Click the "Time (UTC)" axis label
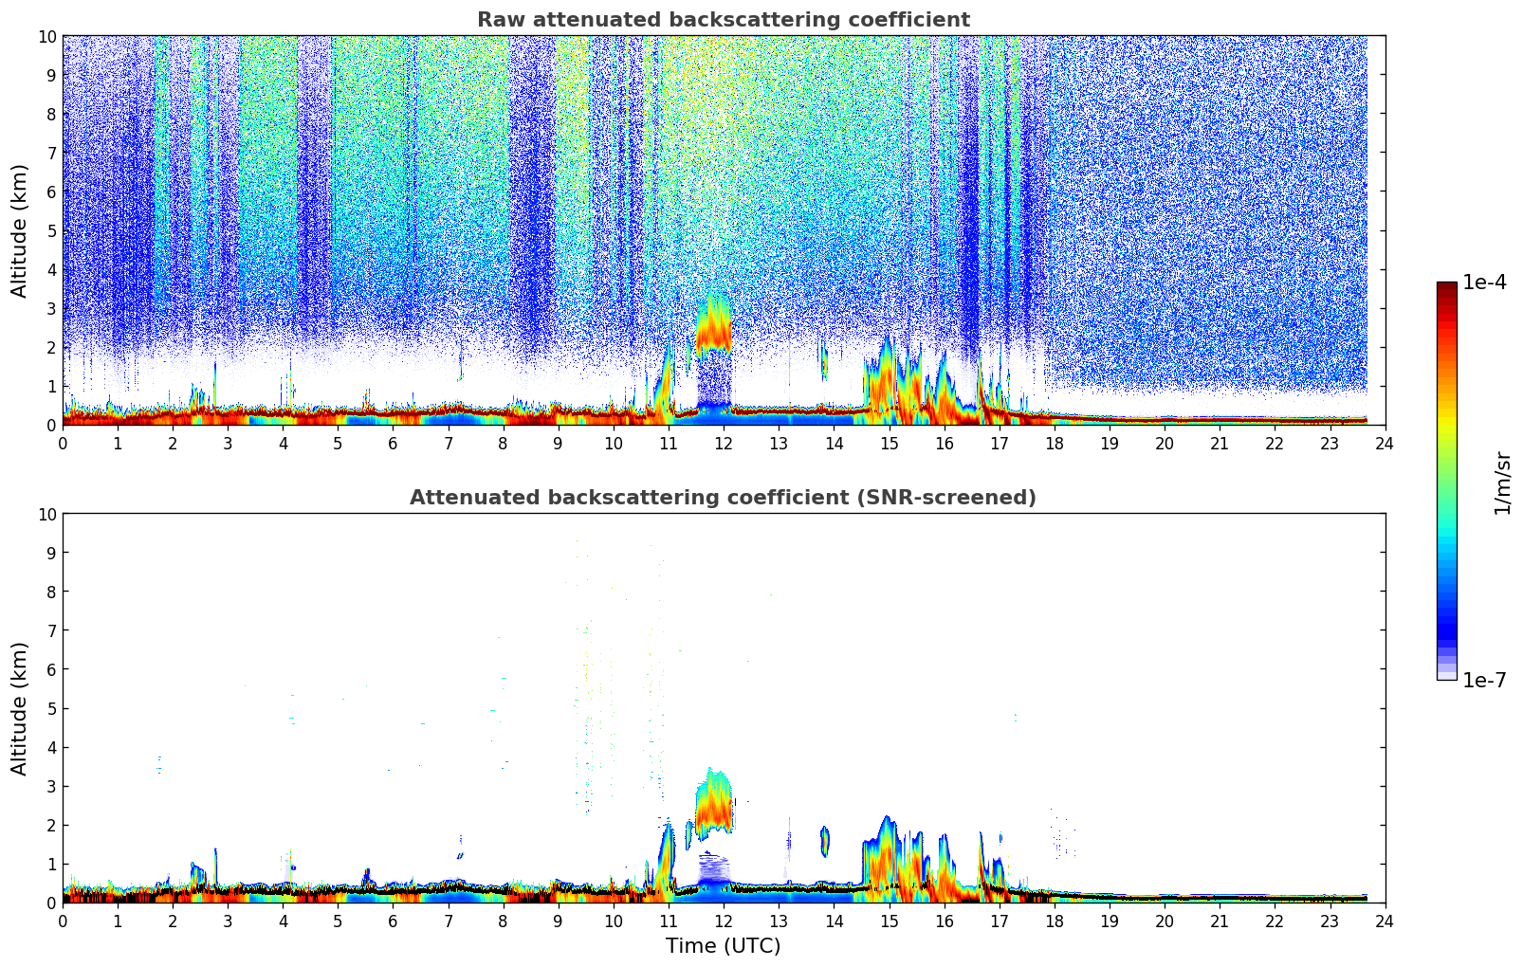 [723, 946]
